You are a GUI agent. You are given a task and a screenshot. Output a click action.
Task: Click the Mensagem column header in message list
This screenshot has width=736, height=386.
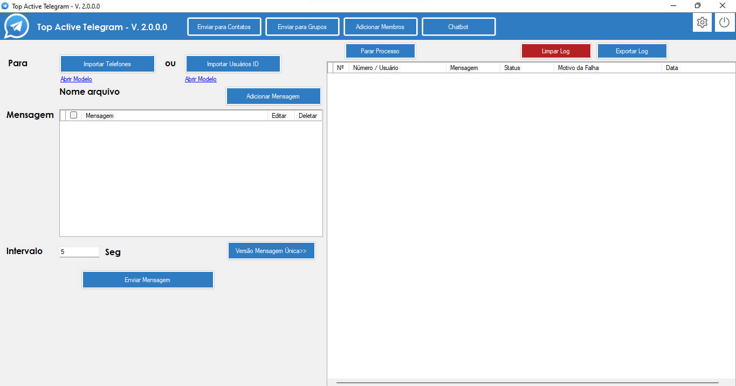coord(174,116)
